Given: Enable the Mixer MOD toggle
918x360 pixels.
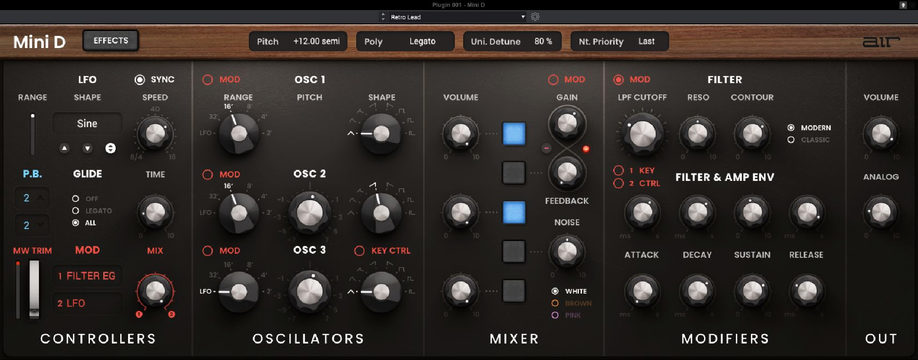Looking at the screenshot, I should [x=553, y=80].
